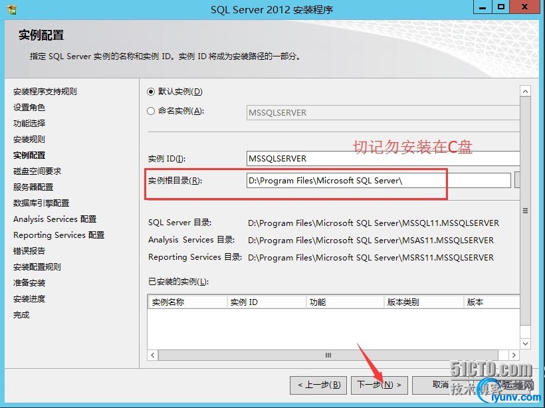The width and height of the screenshot is (545, 408).
Task: Click the 实例根目录 path input field
Action: pyautogui.click(x=379, y=180)
